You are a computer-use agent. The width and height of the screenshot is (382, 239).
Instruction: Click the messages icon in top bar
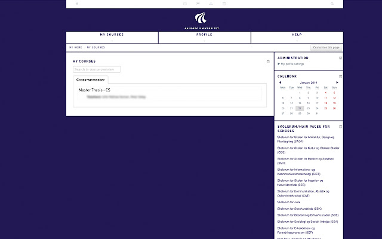coord(185,4)
